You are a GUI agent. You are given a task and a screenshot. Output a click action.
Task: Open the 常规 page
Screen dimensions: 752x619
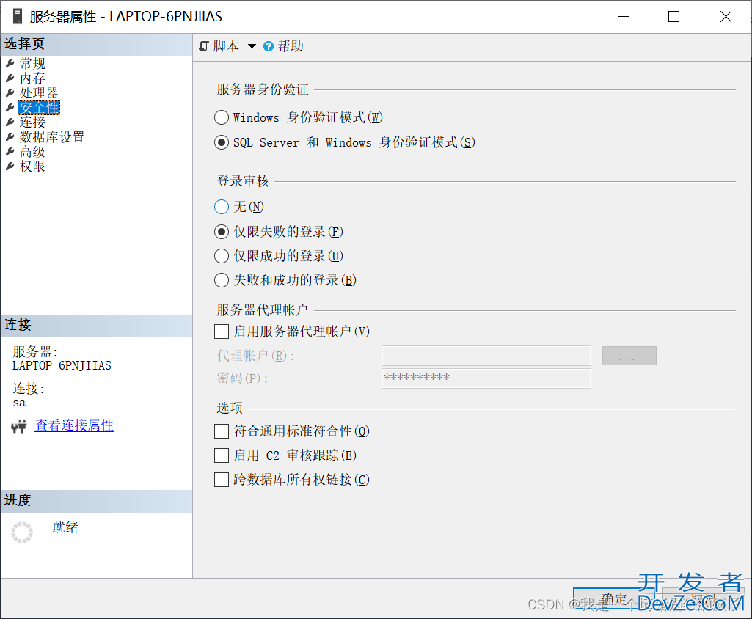coord(32,63)
